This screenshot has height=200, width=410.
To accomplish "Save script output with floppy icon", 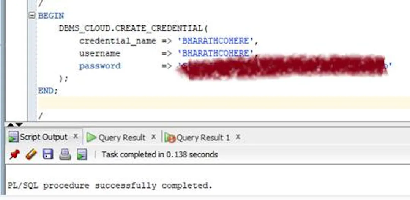I will [48, 154].
